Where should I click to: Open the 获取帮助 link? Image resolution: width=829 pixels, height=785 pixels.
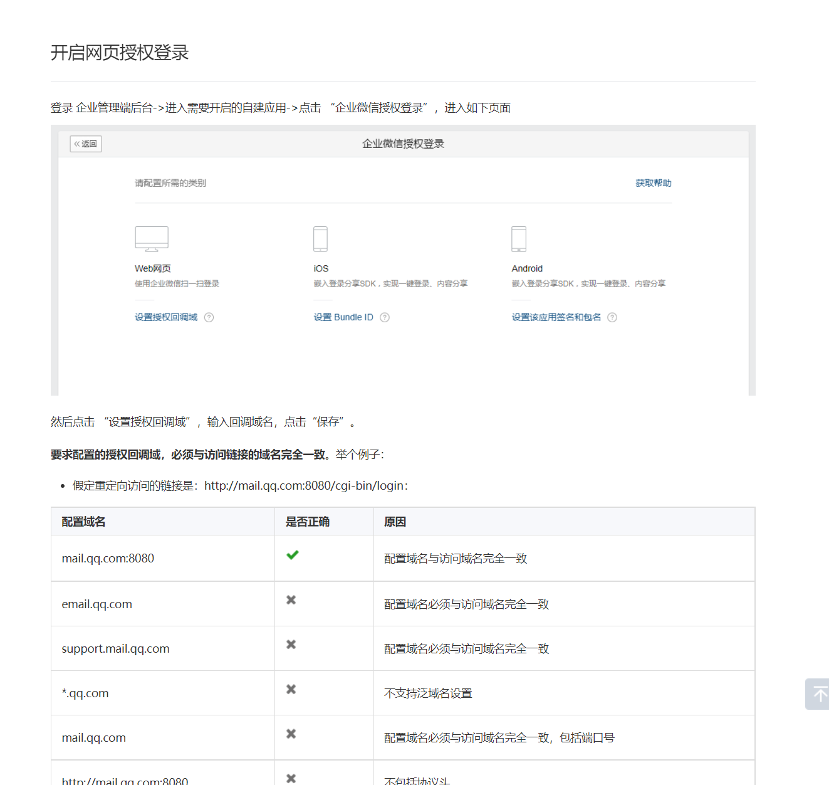(x=654, y=183)
